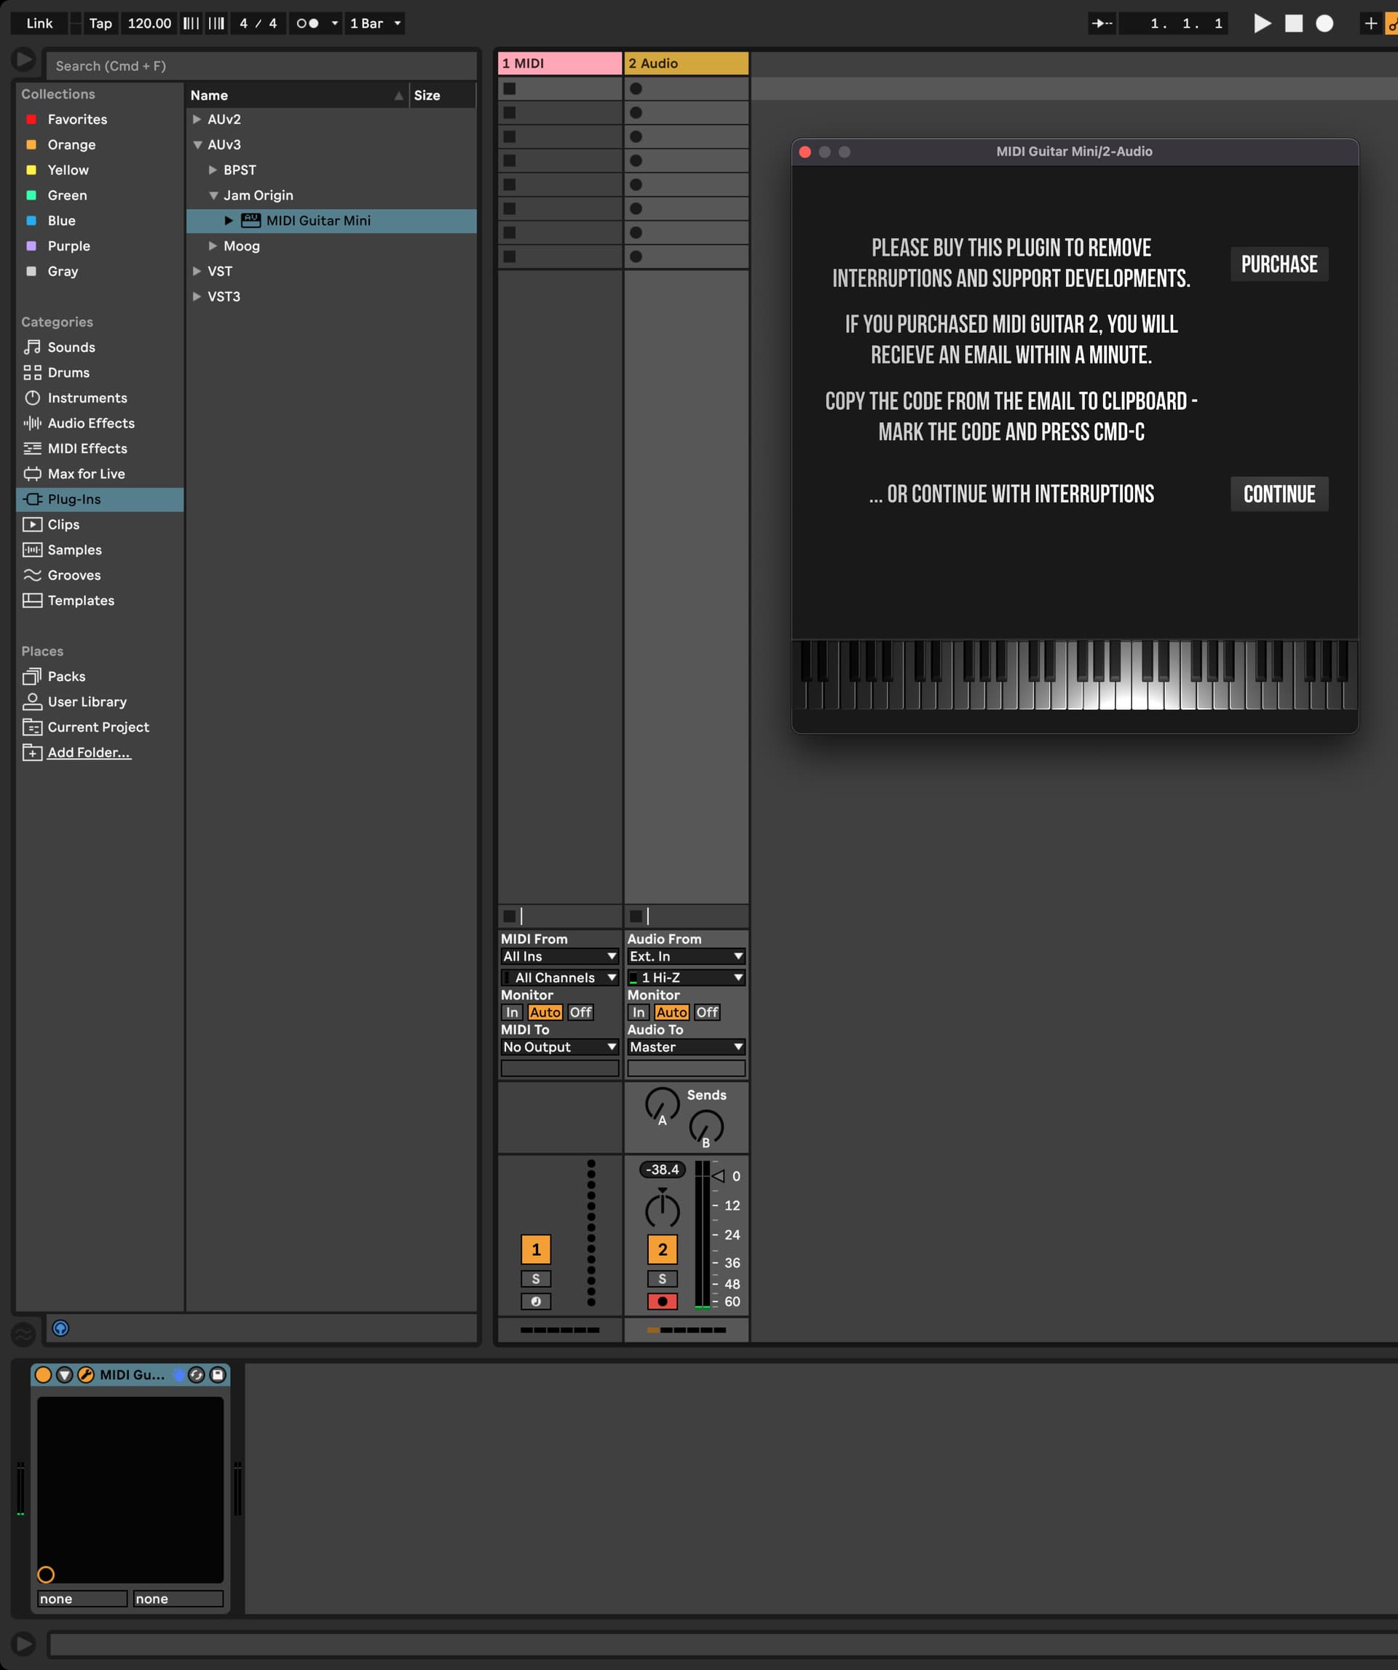Toggle the Follow playback button
Screen dimensions: 1398x1670
pyautogui.click(x=1102, y=23)
